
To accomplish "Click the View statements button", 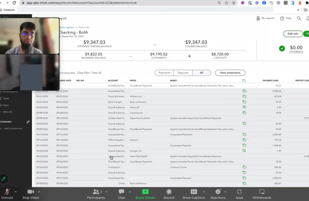I will pos(230,73).
